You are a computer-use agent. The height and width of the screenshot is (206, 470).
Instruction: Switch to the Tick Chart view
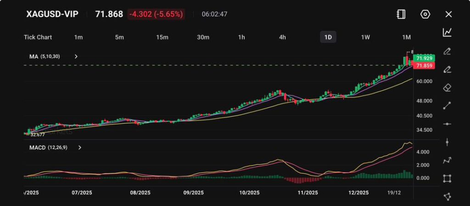[38, 37]
